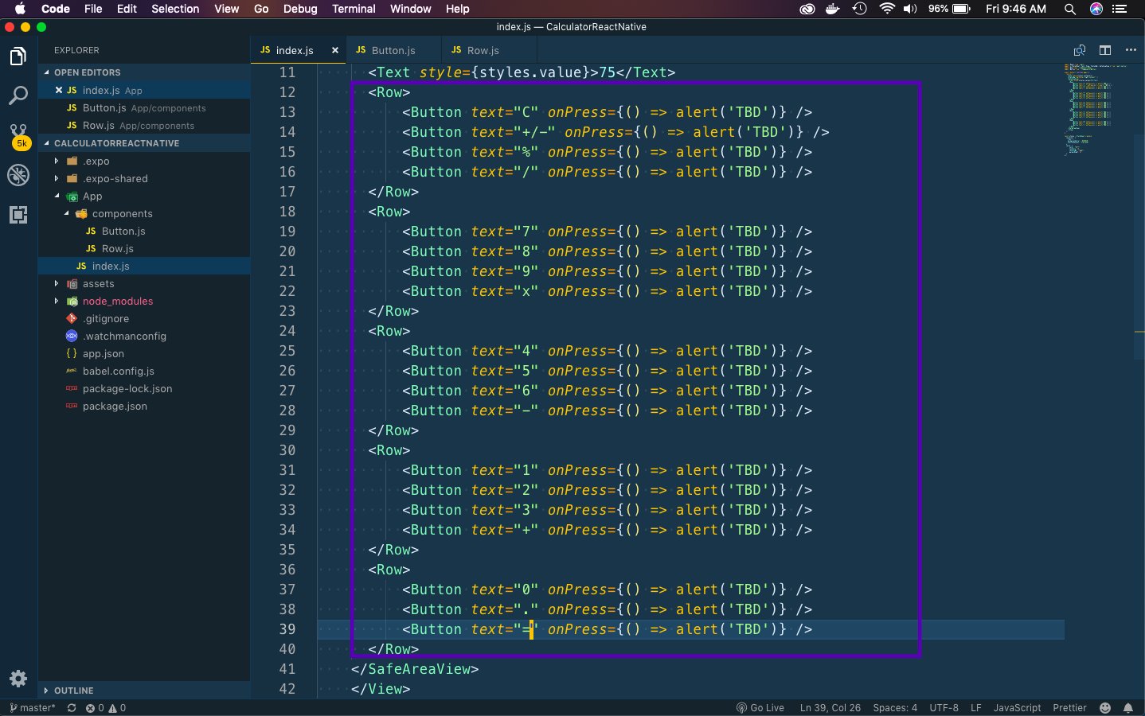Open the Debug menu
1145x716 pixels.
pos(300,9)
